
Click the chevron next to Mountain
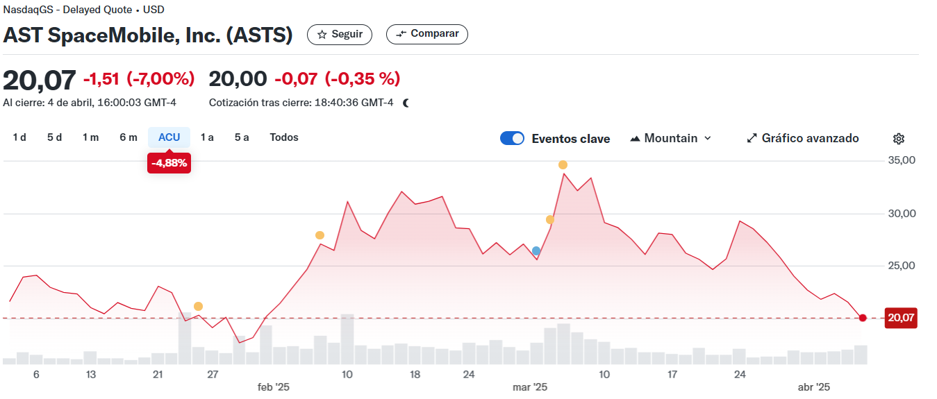click(x=708, y=138)
